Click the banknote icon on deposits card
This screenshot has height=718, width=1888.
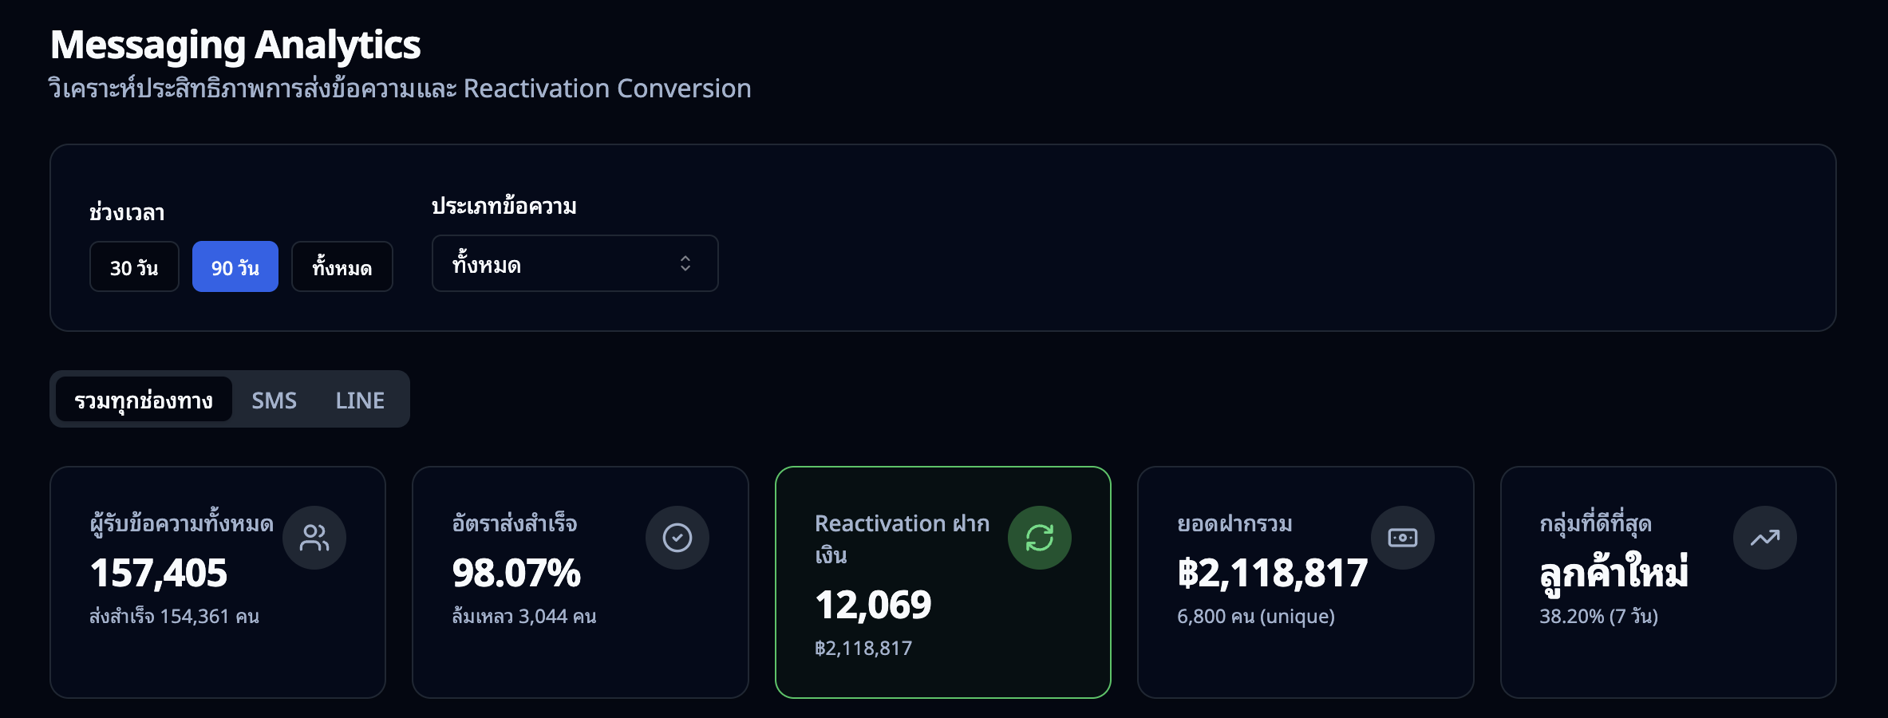point(1402,538)
